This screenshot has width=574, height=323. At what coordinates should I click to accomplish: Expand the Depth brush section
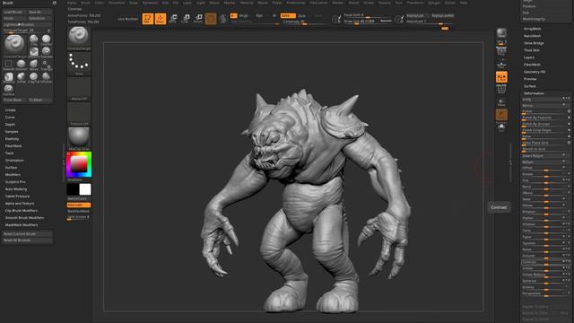(10, 125)
